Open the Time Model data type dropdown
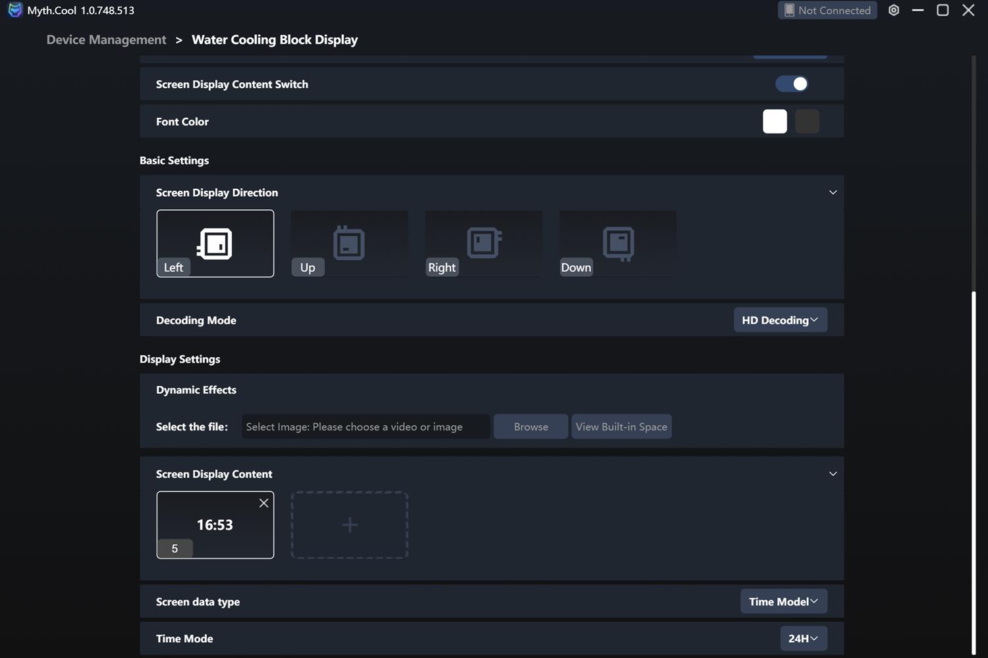988x658 pixels. (x=783, y=601)
